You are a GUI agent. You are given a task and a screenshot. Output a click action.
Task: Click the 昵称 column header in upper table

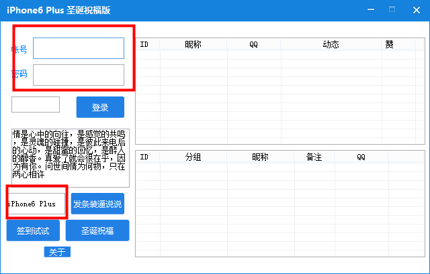[x=193, y=44]
